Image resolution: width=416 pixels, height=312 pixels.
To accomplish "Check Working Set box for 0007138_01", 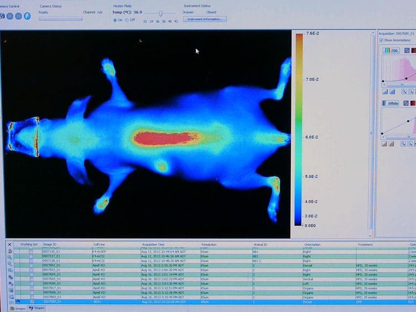I will tap(31, 261).
